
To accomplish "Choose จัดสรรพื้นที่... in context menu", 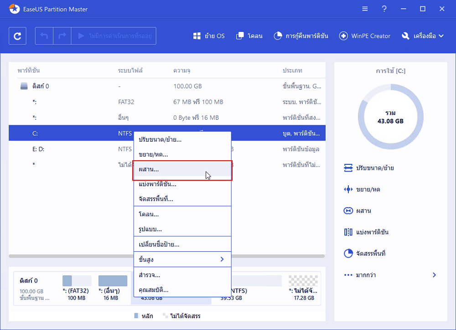I will click(182, 199).
